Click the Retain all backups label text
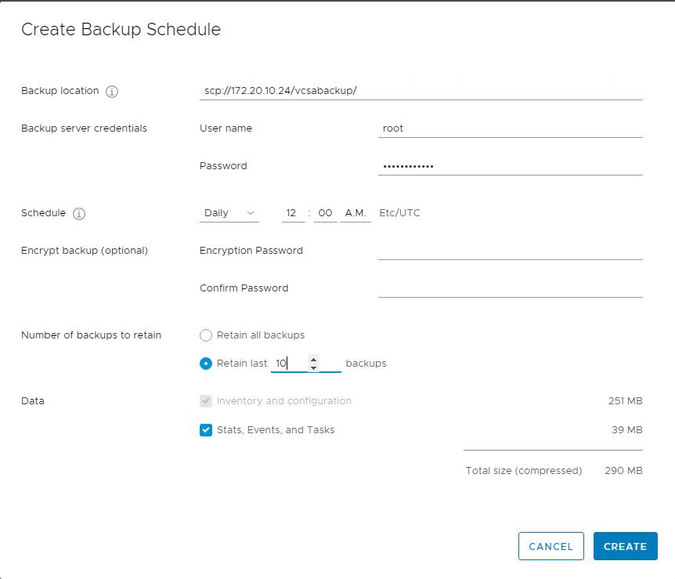 pyautogui.click(x=261, y=335)
